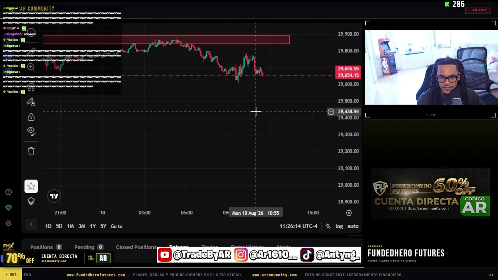Collapse the drawing toolbar with the arrow
The width and height of the screenshot is (498, 280).
pyautogui.click(x=31, y=224)
